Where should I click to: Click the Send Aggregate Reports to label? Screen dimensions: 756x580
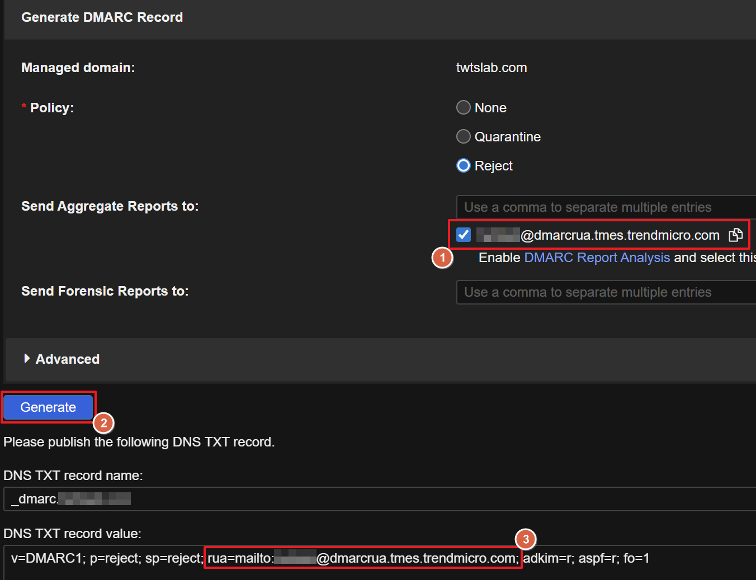click(110, 206)
